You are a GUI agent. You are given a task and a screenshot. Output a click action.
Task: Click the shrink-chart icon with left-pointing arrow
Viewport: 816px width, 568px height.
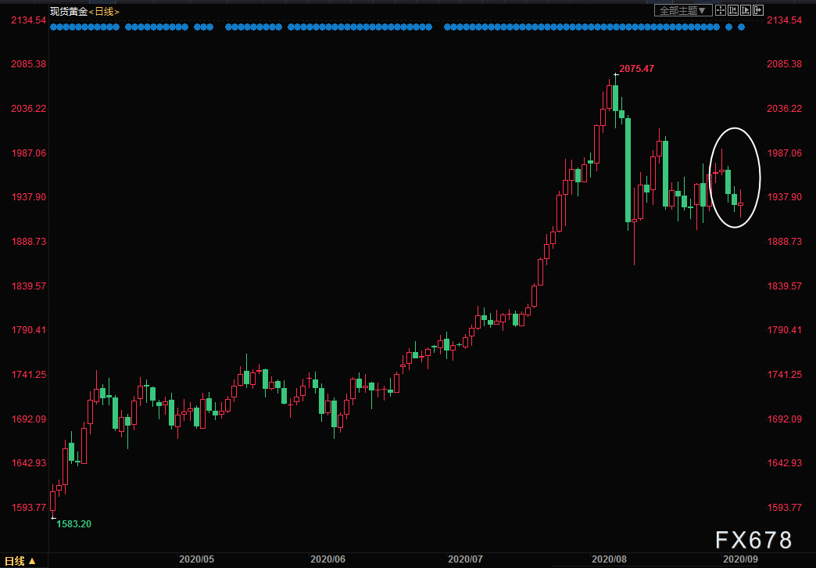pos(733,10)
